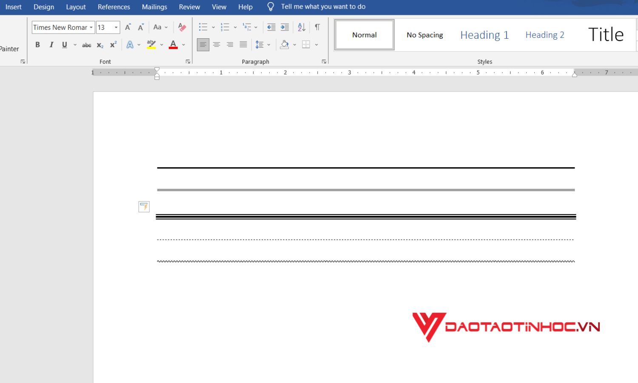Viewport: 638px width, 383px height.
Task: Select the Bullets list icon
Action: coord(203,27)
